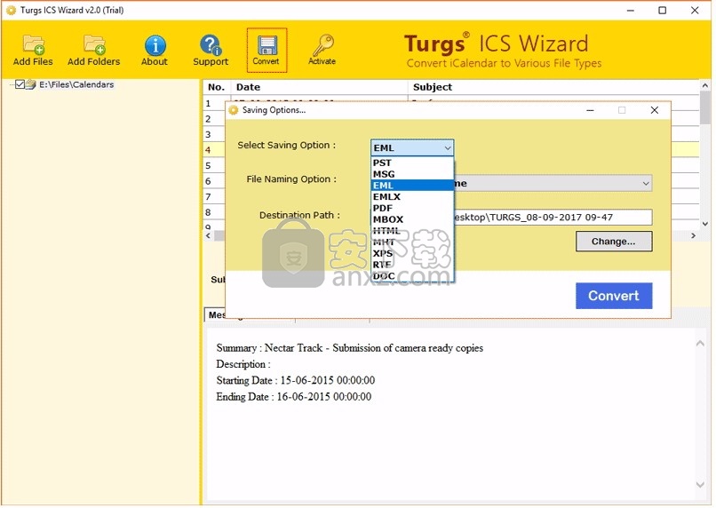The image size is (716, 508).
Task: Choose the highlighted EML list entry
Action: point(412,186)
